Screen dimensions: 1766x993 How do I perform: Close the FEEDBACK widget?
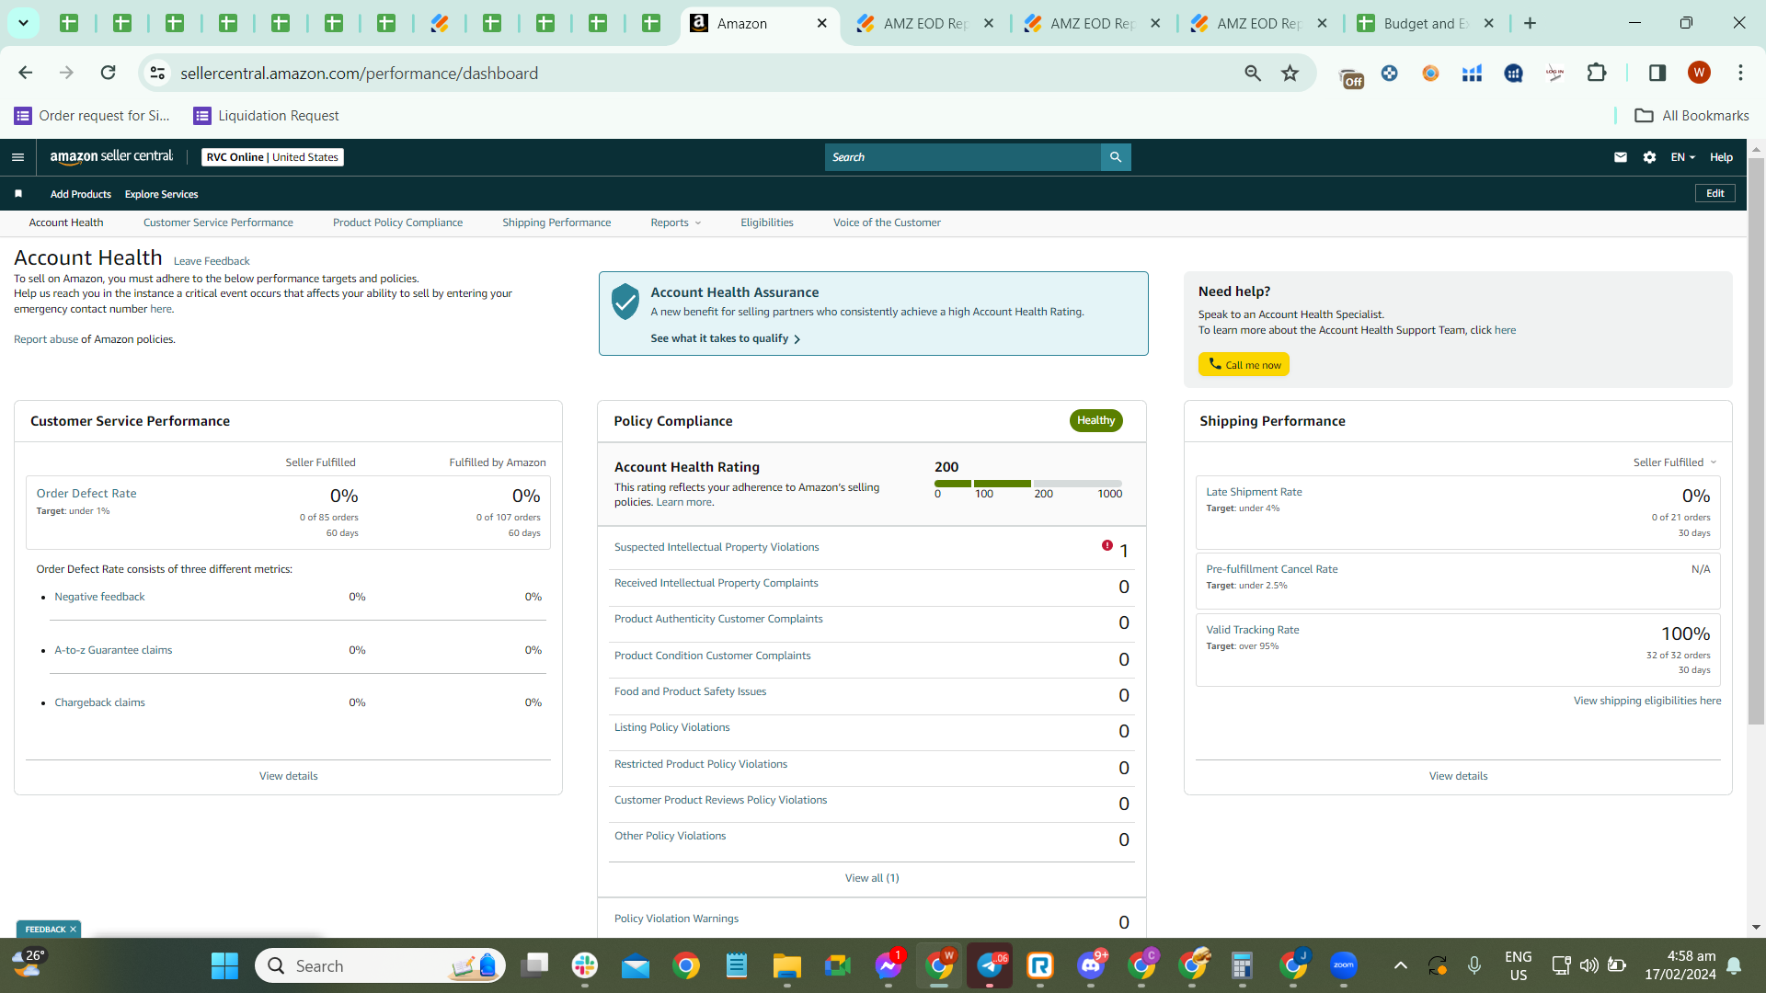73,930
